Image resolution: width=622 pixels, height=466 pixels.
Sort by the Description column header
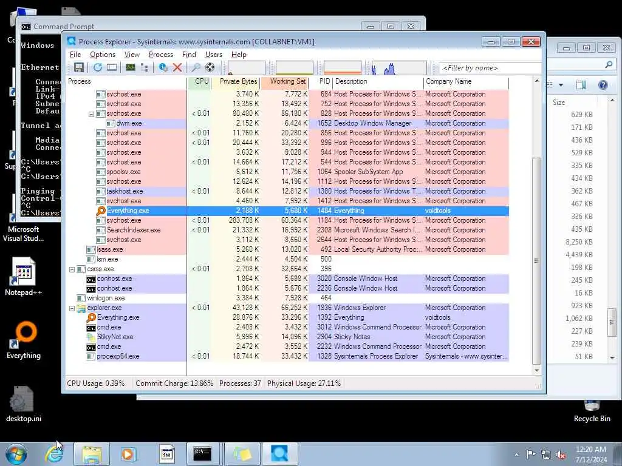378,81
